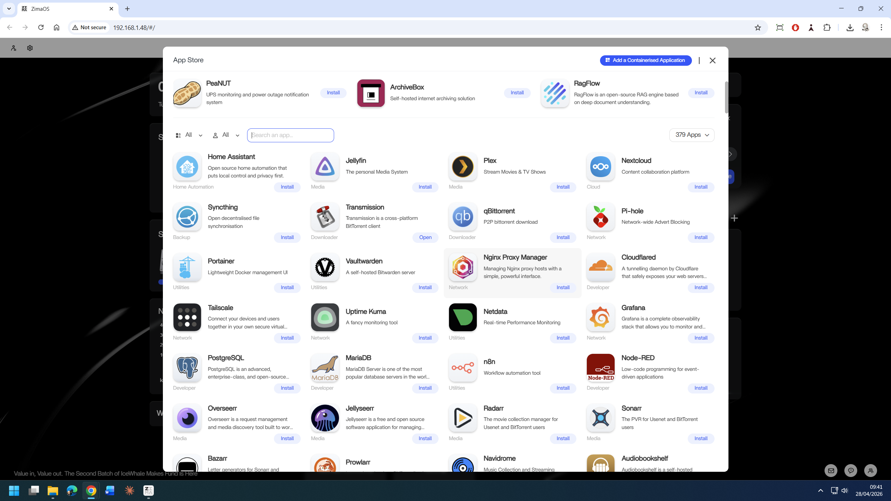The height and width of the screenshot is (501, 891).
Task: Open the Portainer app icon
Action: tap(187, 267)
